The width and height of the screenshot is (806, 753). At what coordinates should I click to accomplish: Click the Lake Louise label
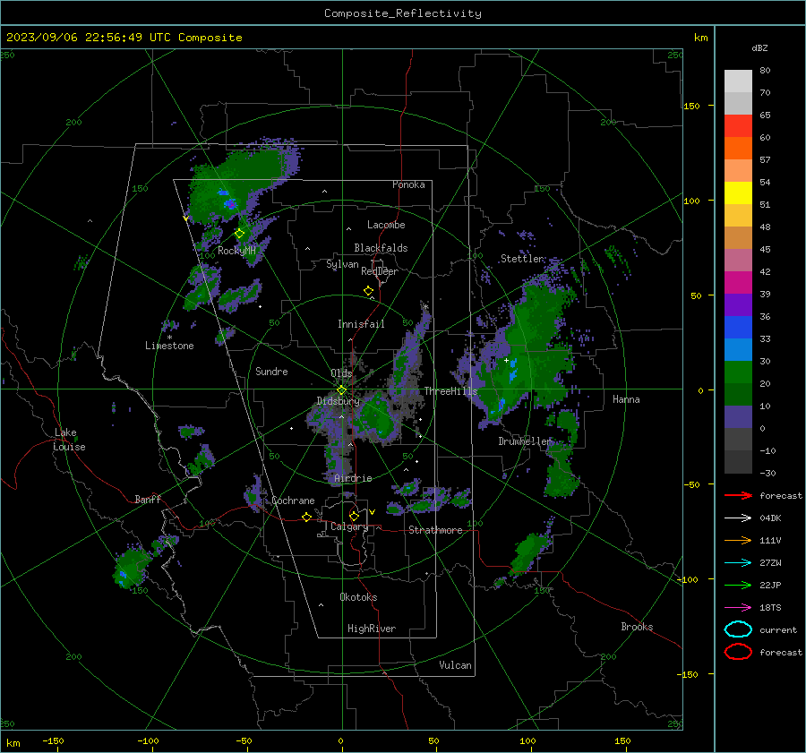pos(69,440)
